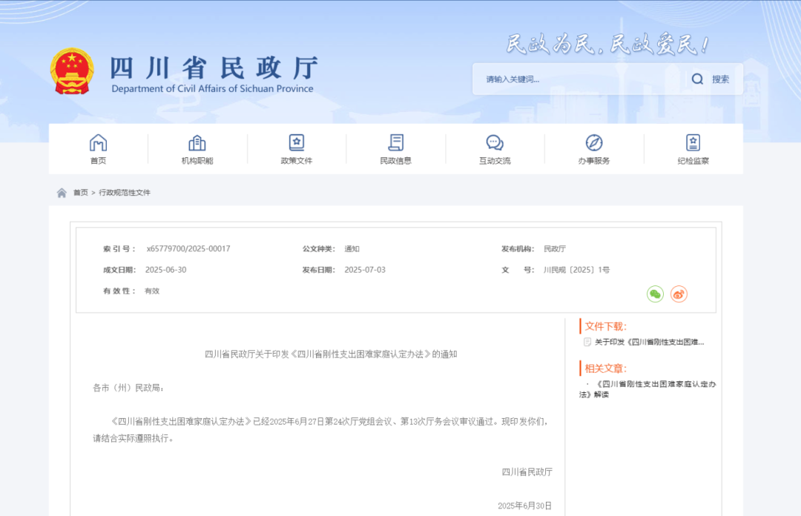Open the 办事服务 compass icon
The image size is (801, 516).
click(594, 142)
